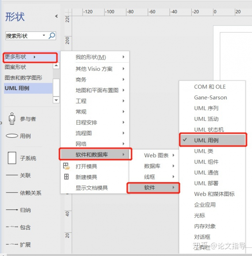Select UML 通信 stencil
252x256 pixels.
[x=212, y=173]
